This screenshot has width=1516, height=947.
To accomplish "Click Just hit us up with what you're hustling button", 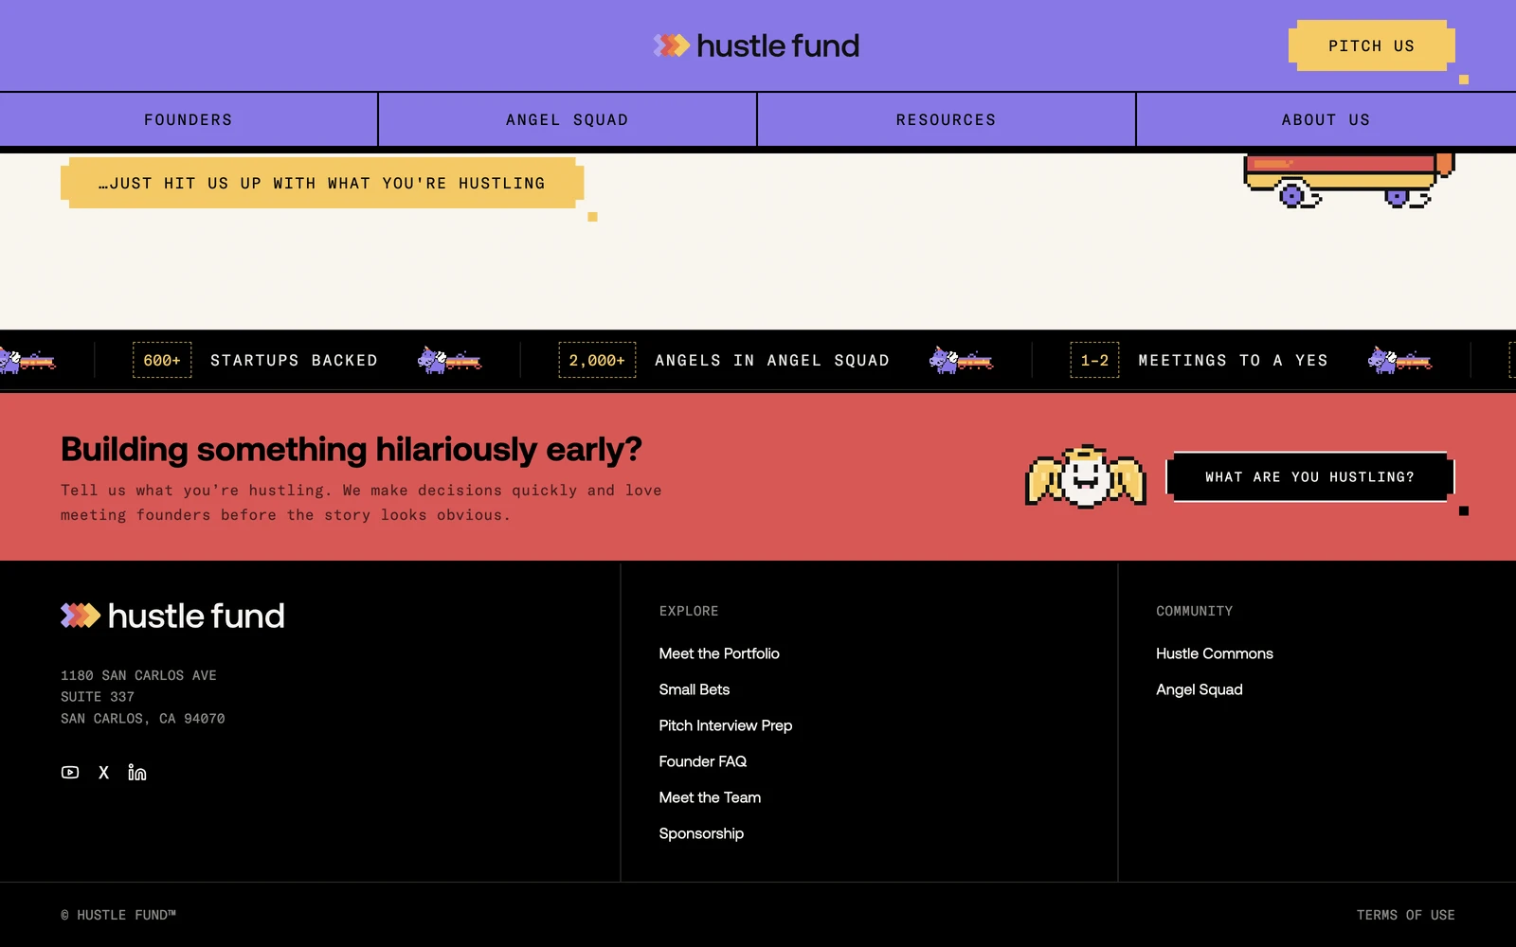I will tap(322, 183).
